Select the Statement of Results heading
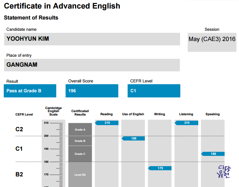This screenshot has width=239, height=187. [31, 17]
